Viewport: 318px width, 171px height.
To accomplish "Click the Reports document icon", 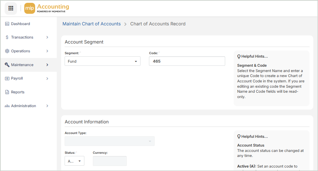I will (7, 92).
